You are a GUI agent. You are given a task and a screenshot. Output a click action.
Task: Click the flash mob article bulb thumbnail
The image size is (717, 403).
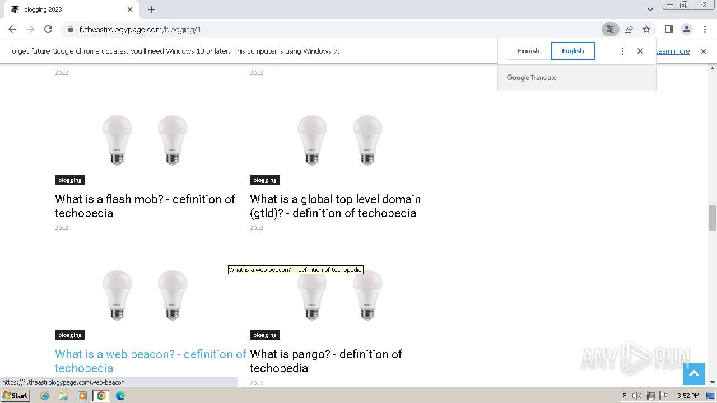click(145, 140)
